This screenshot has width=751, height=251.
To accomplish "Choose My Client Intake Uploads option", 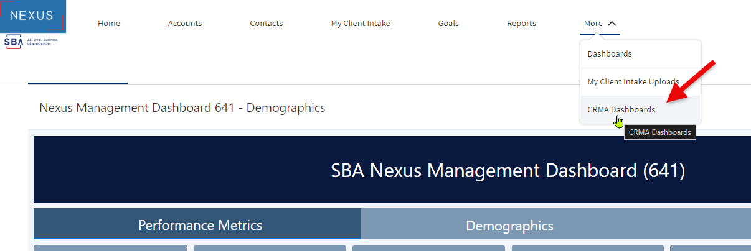I will click(x=633, y=82).
